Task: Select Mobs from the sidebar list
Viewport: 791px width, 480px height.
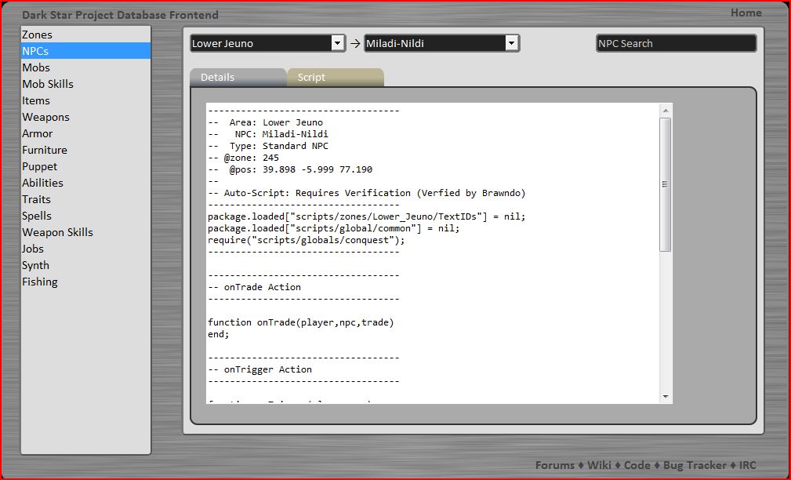Action: point(36,67)
